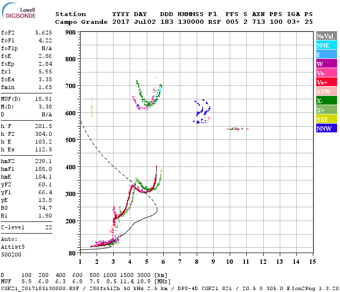Click the E blue legend swatch
This screenshot has width=340, height=292.
326,55
